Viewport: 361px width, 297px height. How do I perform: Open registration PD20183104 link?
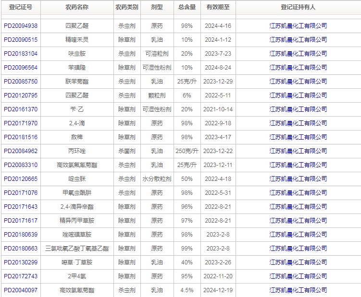(x=21, y=54)
